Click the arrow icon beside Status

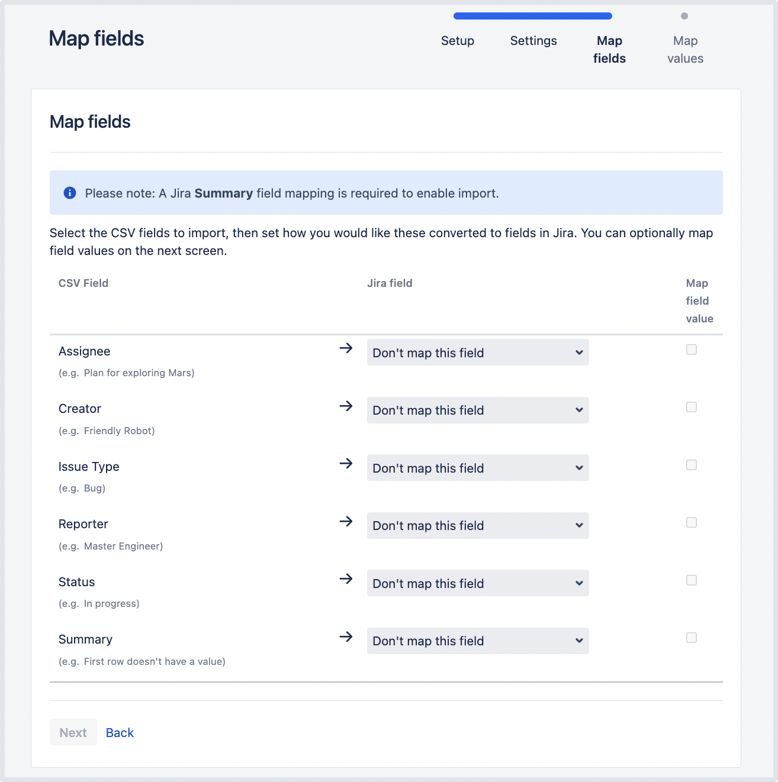[346, 579]
